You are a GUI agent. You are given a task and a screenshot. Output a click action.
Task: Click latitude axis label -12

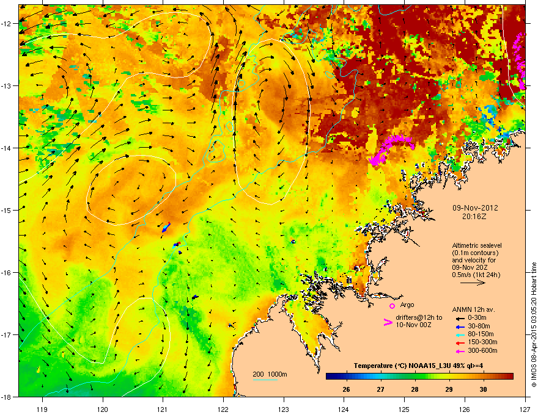(7, 24)
